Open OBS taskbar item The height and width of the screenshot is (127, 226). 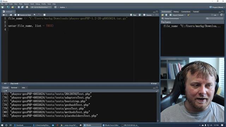click(x=130, y=125)
